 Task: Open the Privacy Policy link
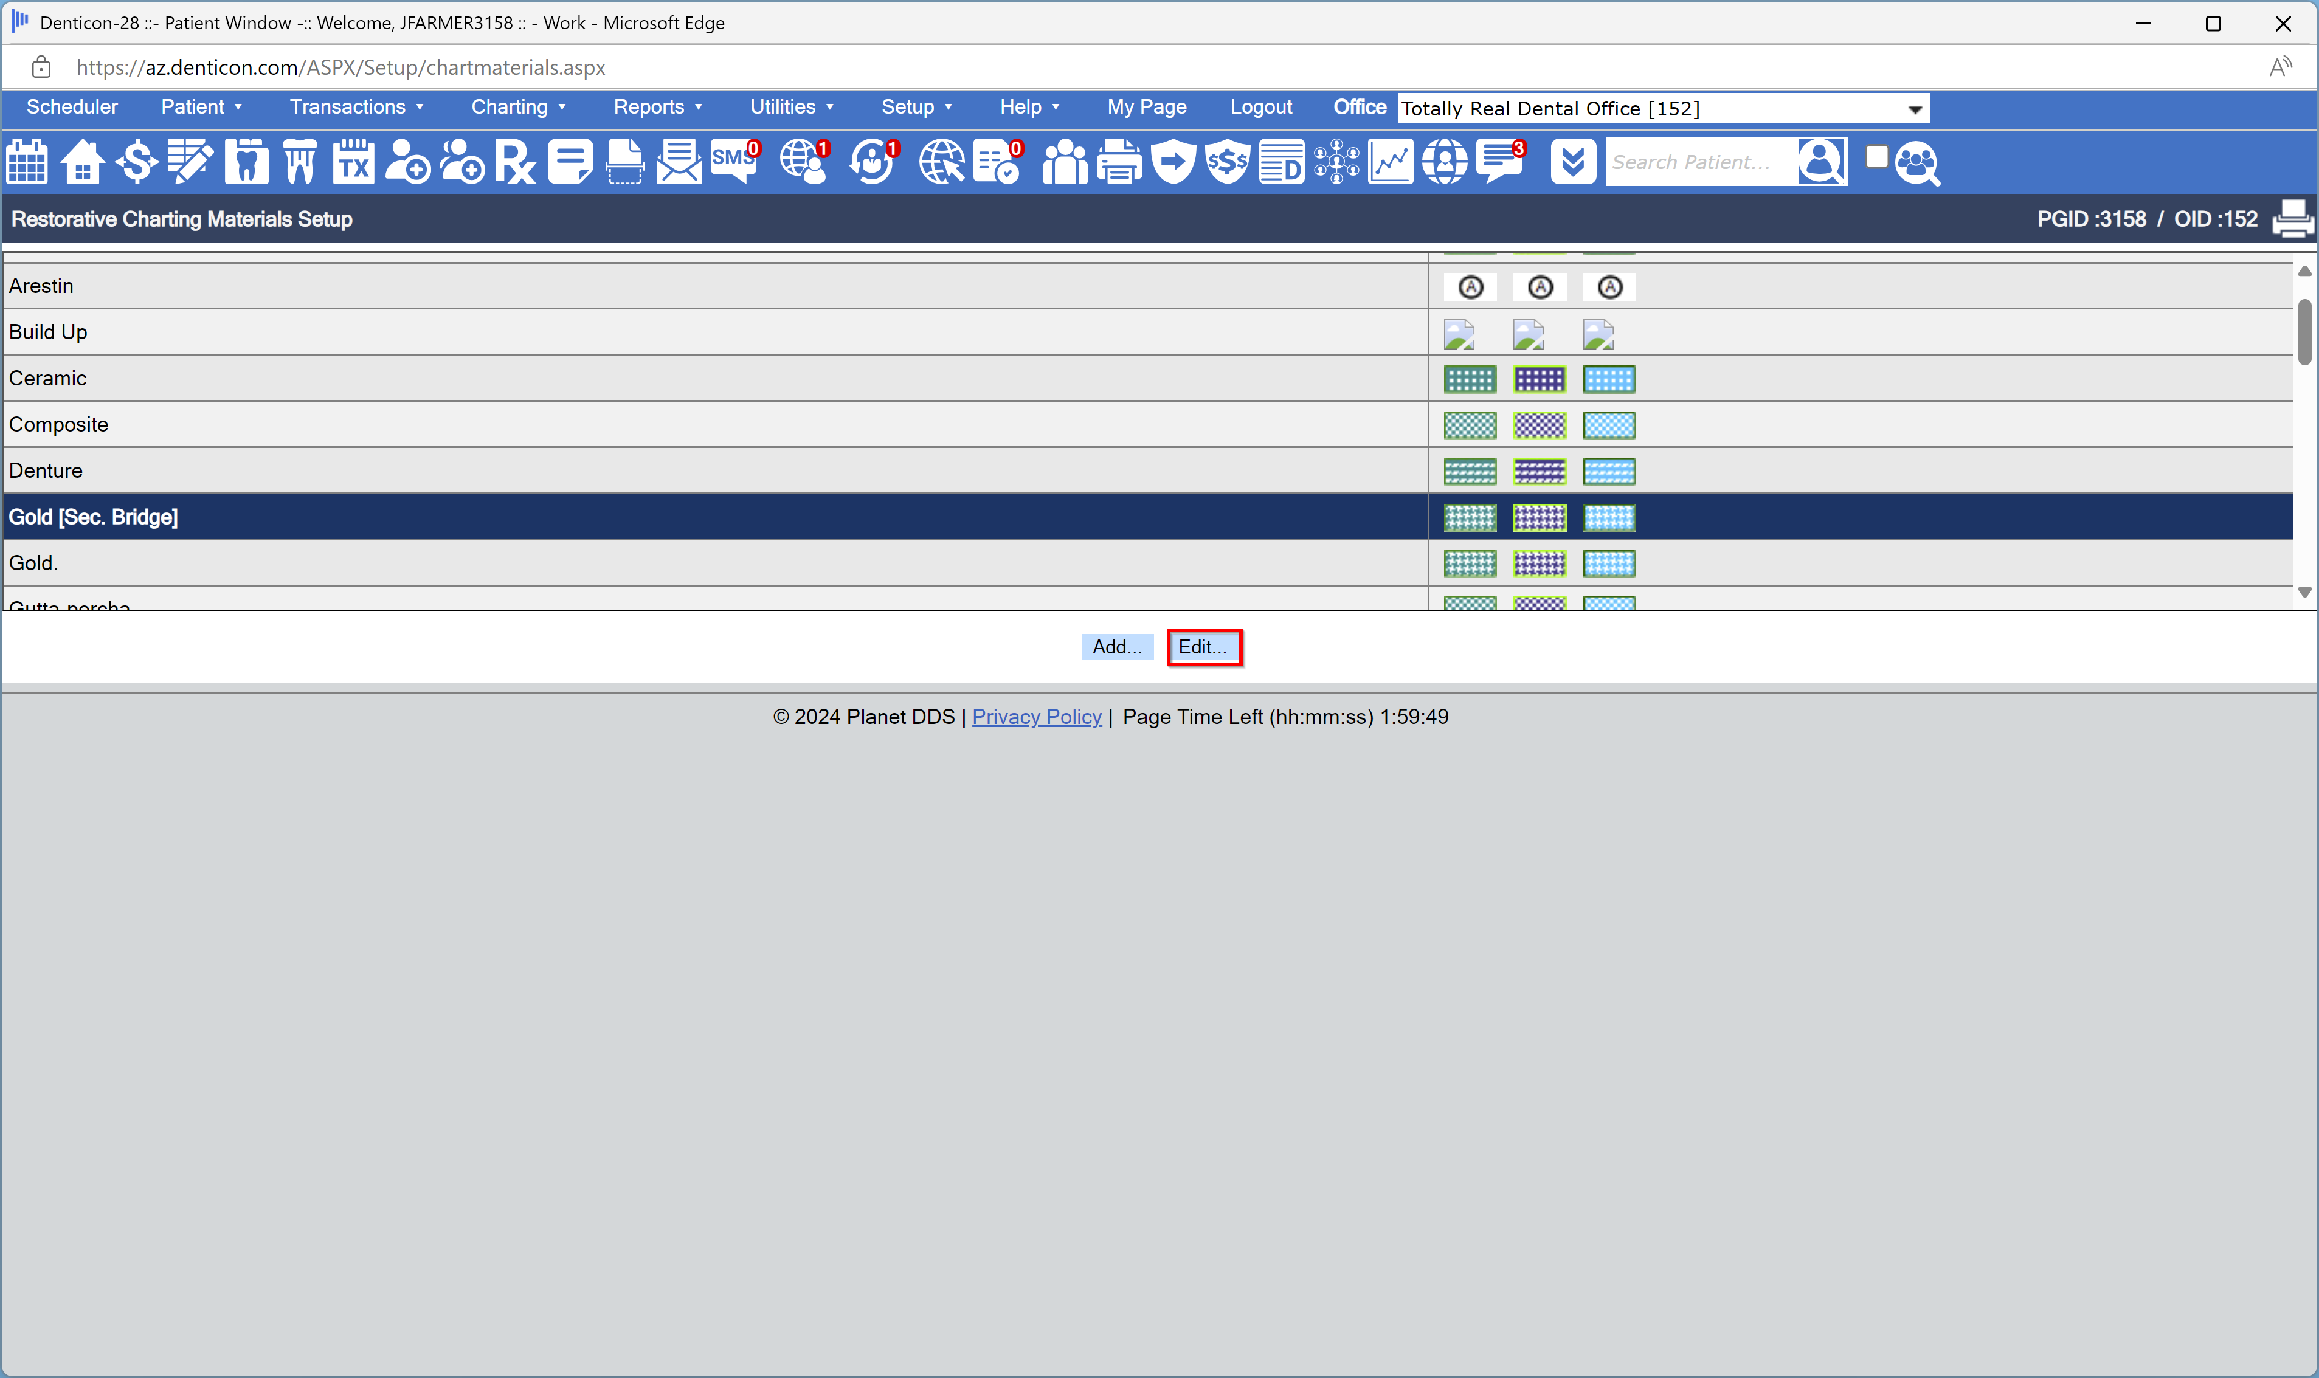1035,716
